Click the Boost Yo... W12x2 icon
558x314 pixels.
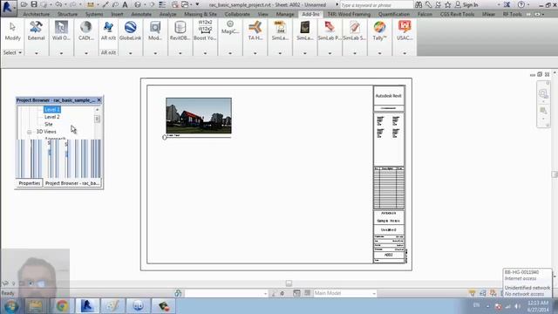(x=205, y=31)
